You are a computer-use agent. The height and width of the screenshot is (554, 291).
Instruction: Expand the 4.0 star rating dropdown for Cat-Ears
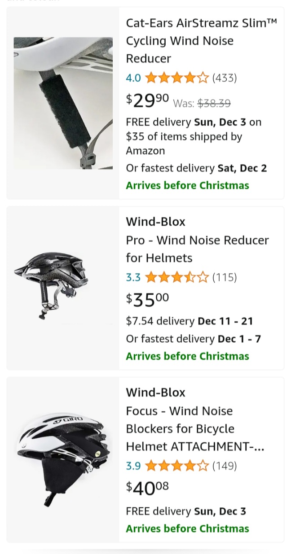tap(133, 78)
